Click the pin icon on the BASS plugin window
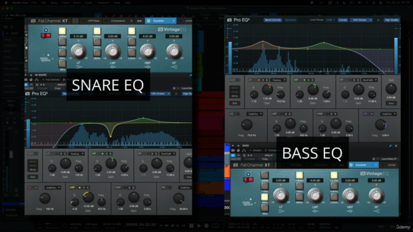The image size is (413, 232). [x=390, y=146]
